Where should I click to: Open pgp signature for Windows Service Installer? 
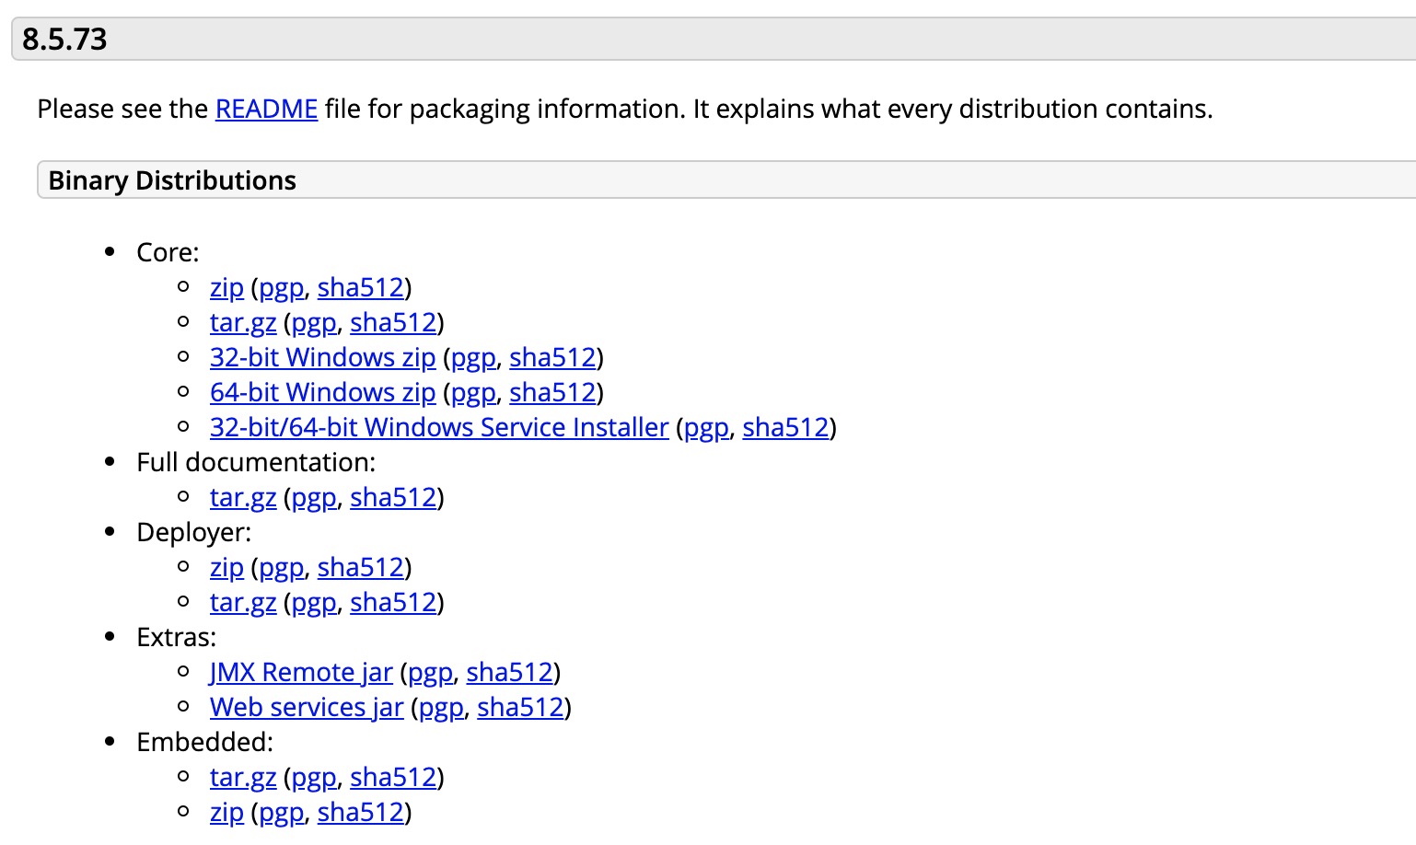(x=706, y=427)
